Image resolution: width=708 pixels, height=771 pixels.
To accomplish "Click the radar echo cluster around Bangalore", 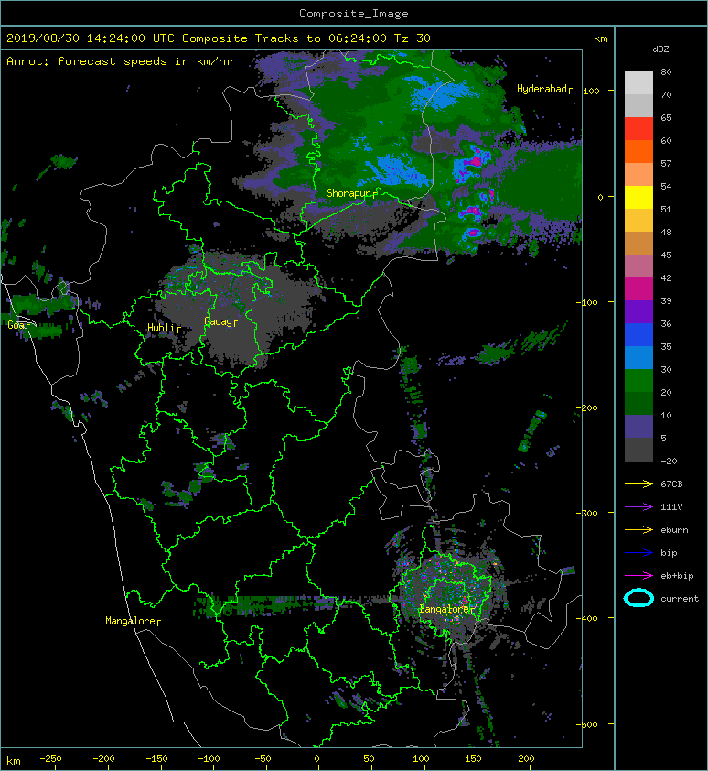I will tap(447, 595).
